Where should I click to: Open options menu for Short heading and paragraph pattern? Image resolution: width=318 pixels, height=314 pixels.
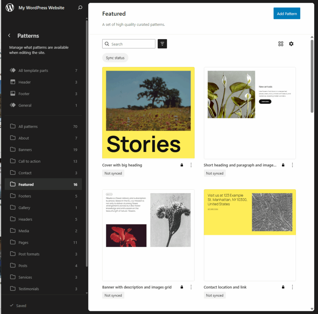292,165
